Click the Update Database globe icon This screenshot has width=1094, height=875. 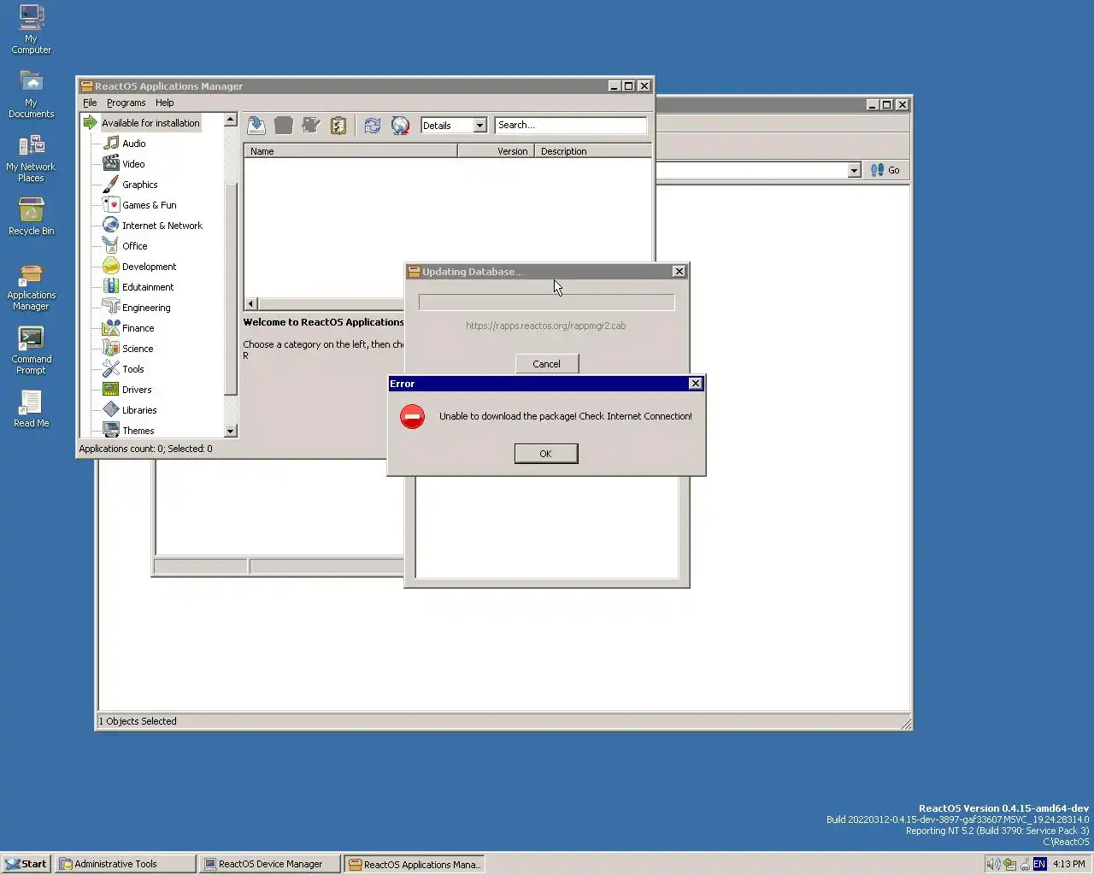400,126
